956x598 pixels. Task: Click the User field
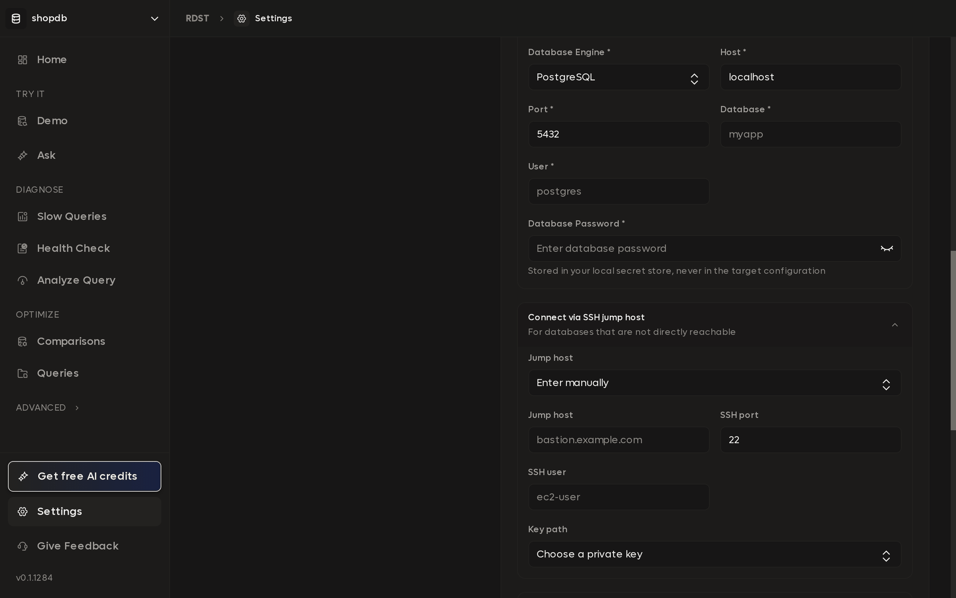click(619, 191)
